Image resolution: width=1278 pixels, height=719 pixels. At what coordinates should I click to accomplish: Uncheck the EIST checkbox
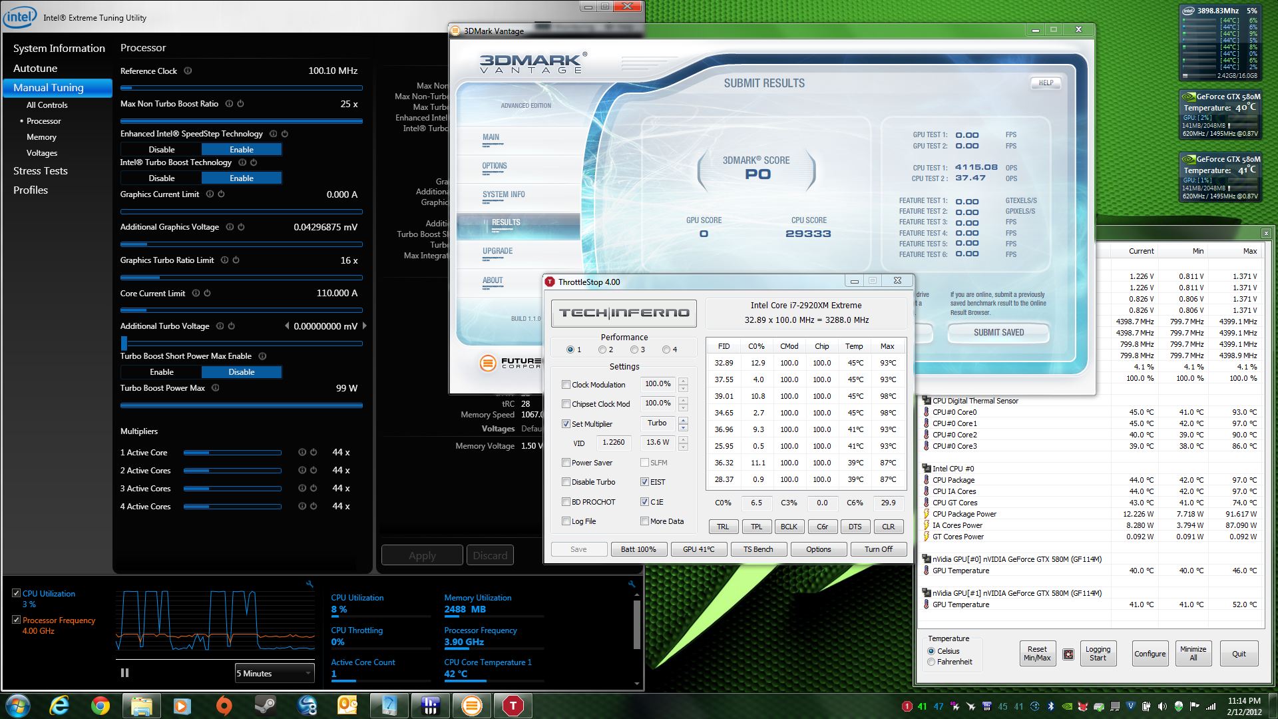coord(644,481)
